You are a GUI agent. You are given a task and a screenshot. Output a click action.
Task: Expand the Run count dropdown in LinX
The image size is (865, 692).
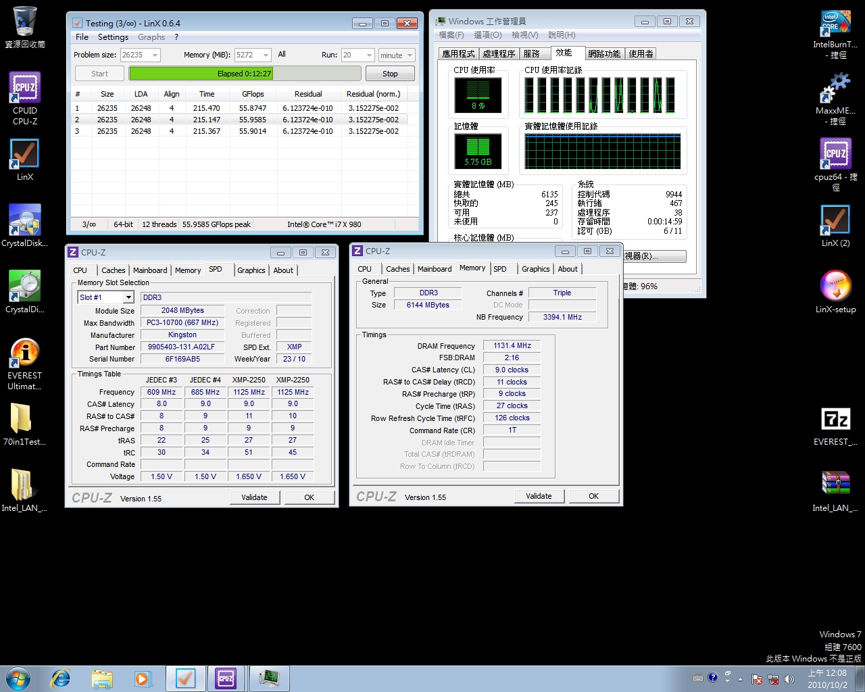pos(369,55)
